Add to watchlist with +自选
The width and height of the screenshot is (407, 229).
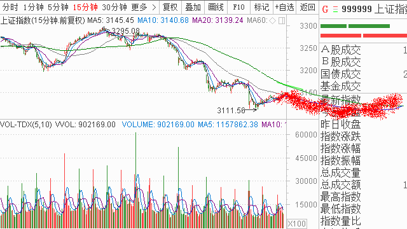tap(284, 7)
